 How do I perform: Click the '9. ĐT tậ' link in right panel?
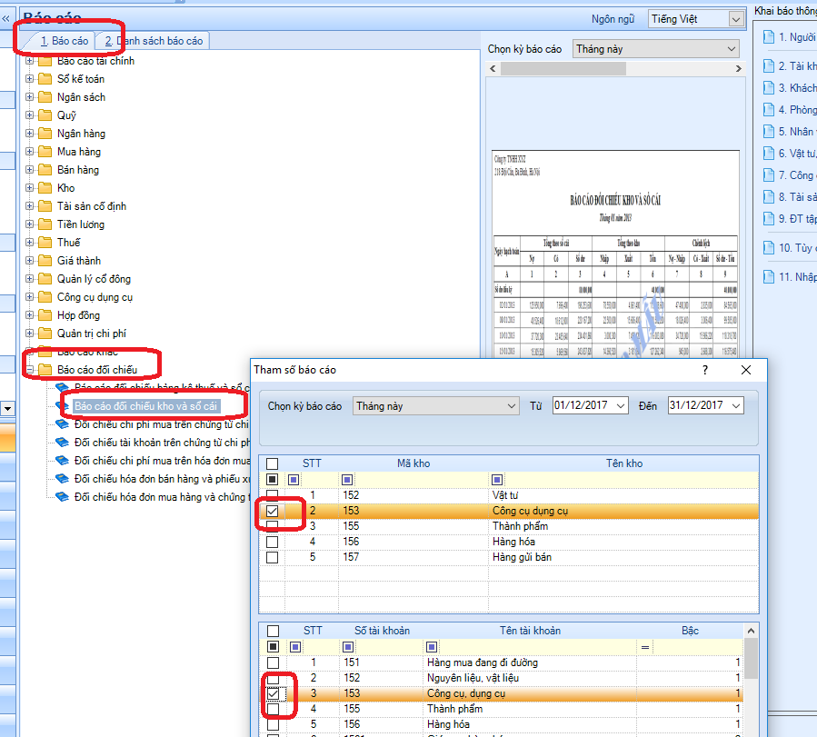(797, 219)
